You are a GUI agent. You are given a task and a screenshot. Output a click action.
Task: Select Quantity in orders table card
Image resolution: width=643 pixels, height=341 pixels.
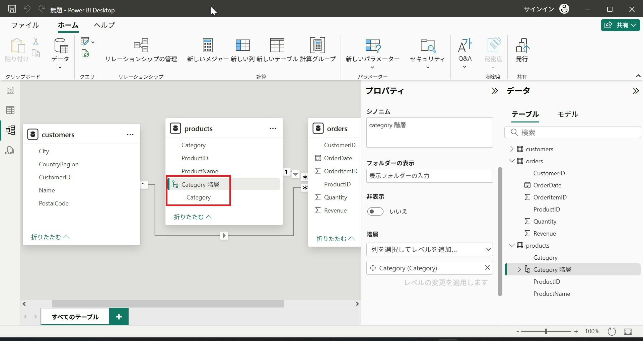[336, 197]
